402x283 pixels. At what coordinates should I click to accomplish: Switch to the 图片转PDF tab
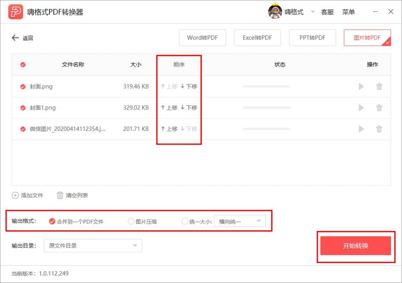[x=367, y=37]
